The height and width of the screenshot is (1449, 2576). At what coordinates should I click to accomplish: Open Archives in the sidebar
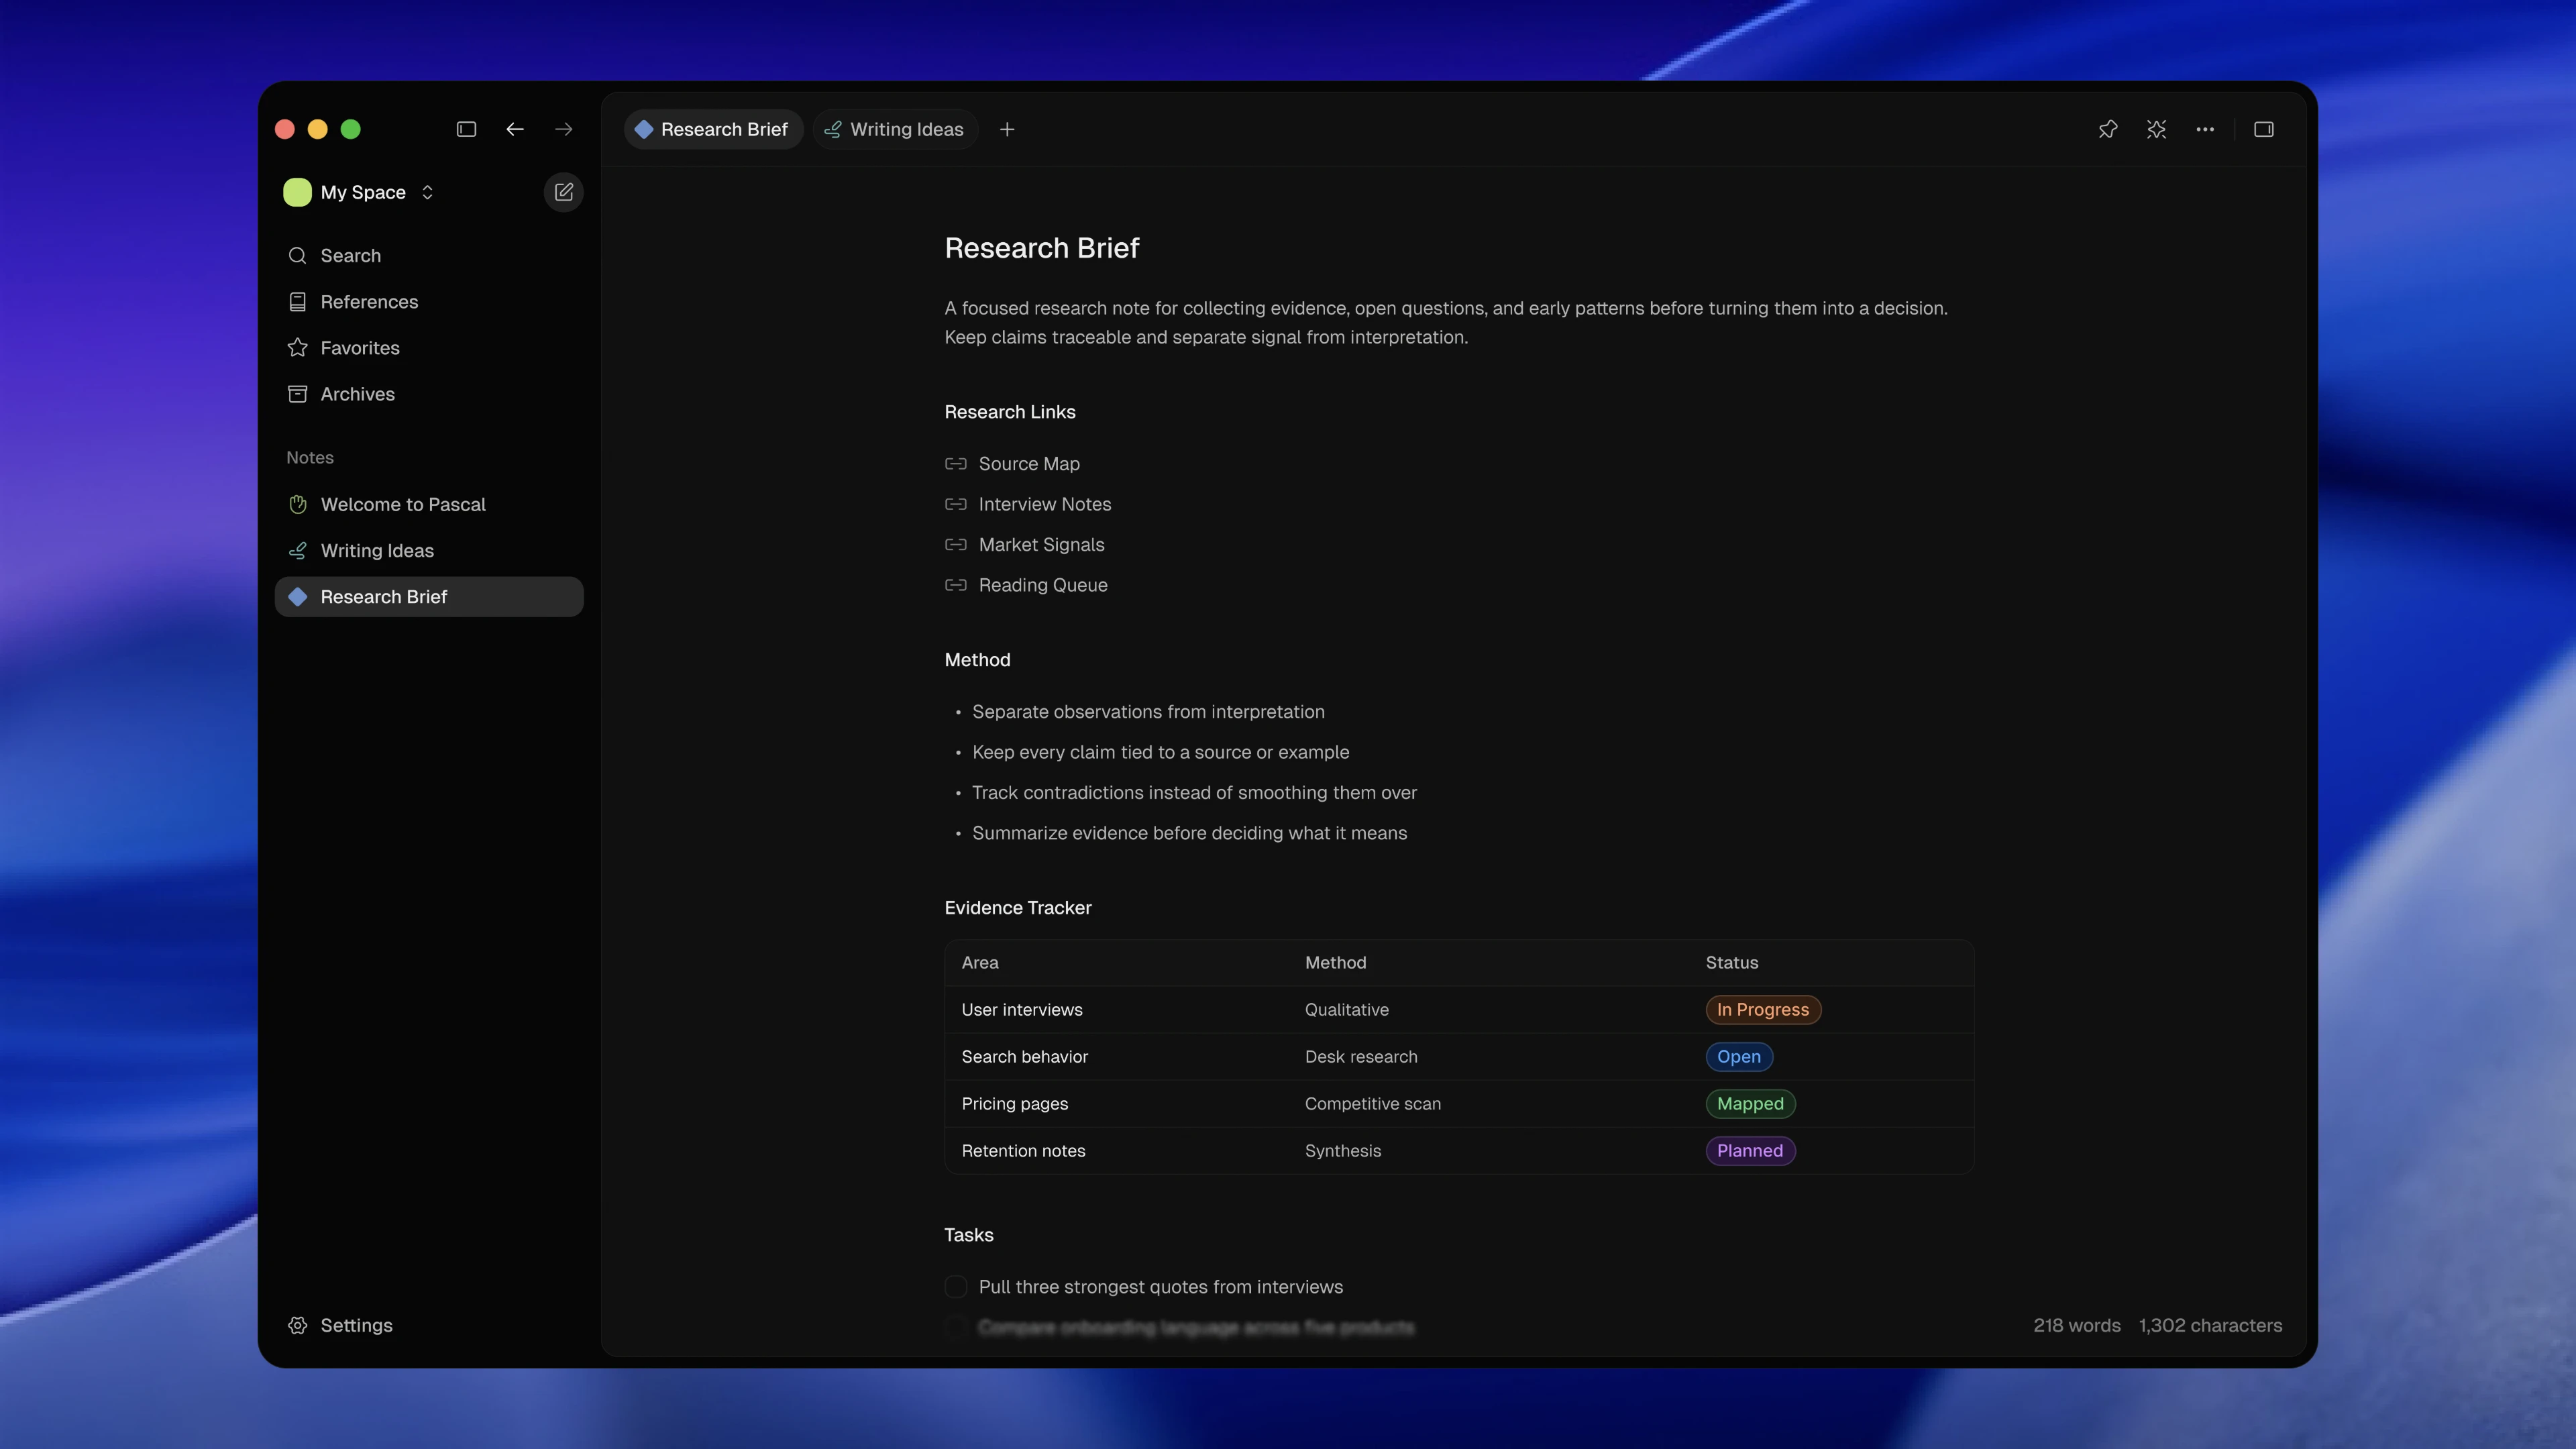(x=429, y=394)
